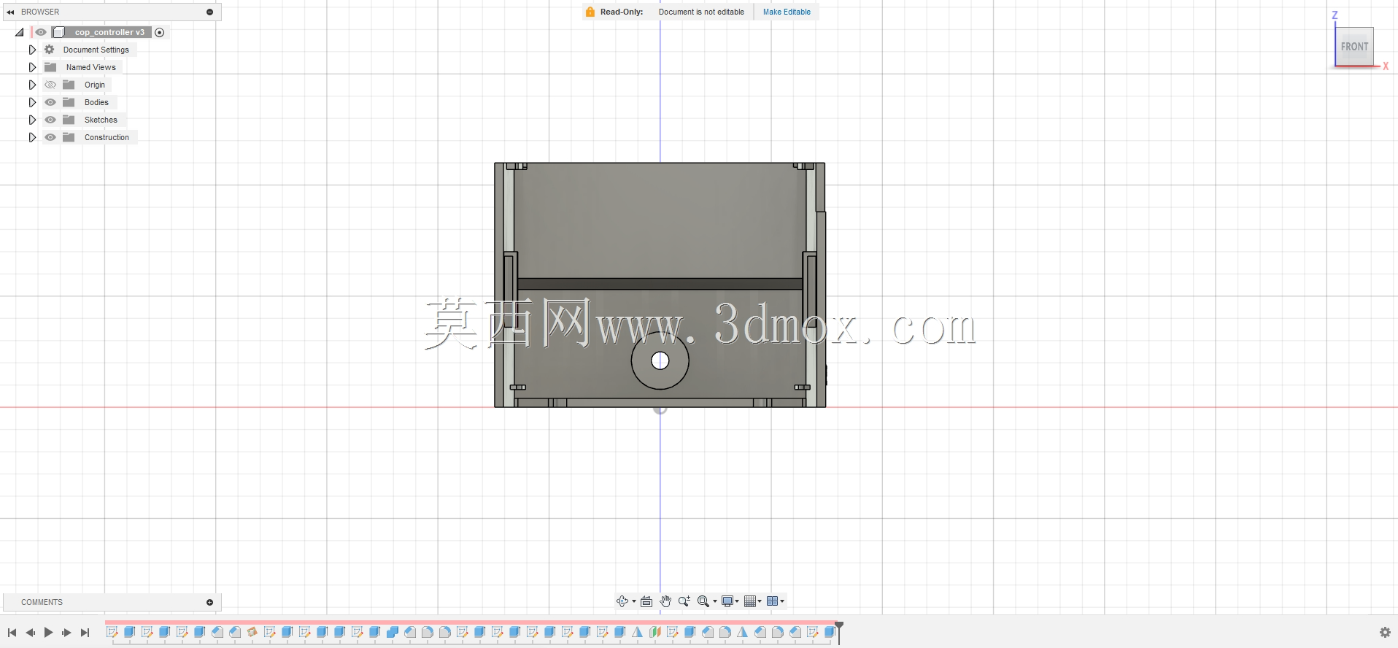Select the Combine feature in timeline
The width and height of the screenshot is (1398, 648).
point(393,632)
